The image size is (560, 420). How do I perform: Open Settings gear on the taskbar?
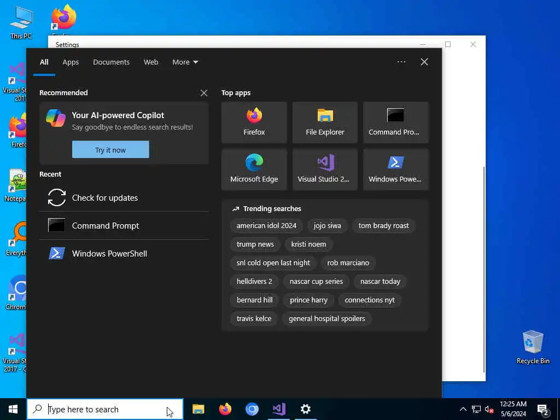[x=305, y=409]
